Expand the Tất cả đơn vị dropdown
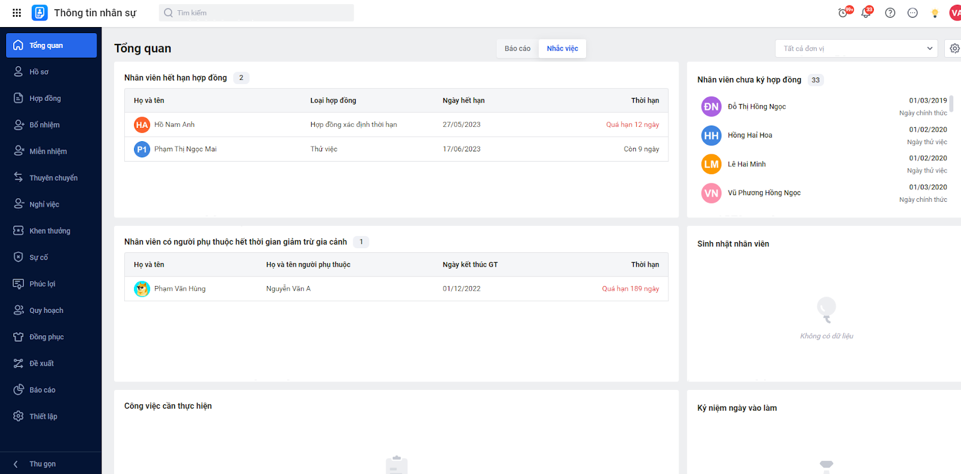Image resolution: width=961 pixels, height=474 pixels. (856, 49)
